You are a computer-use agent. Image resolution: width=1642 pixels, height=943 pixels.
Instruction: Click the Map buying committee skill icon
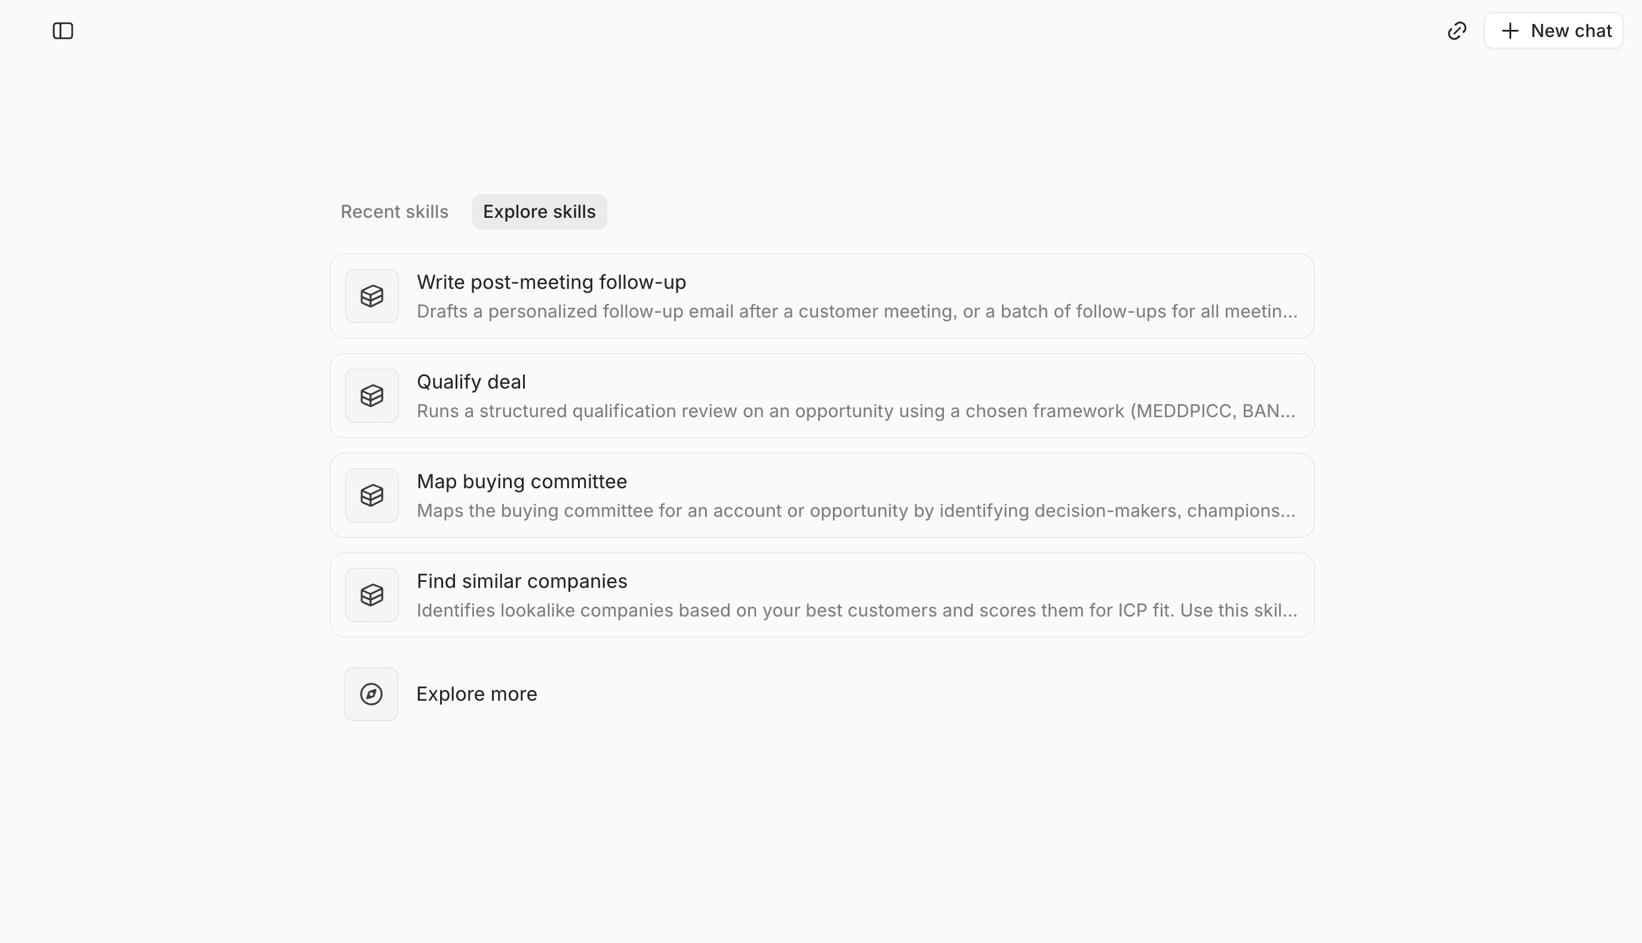(x=372, y=495)
